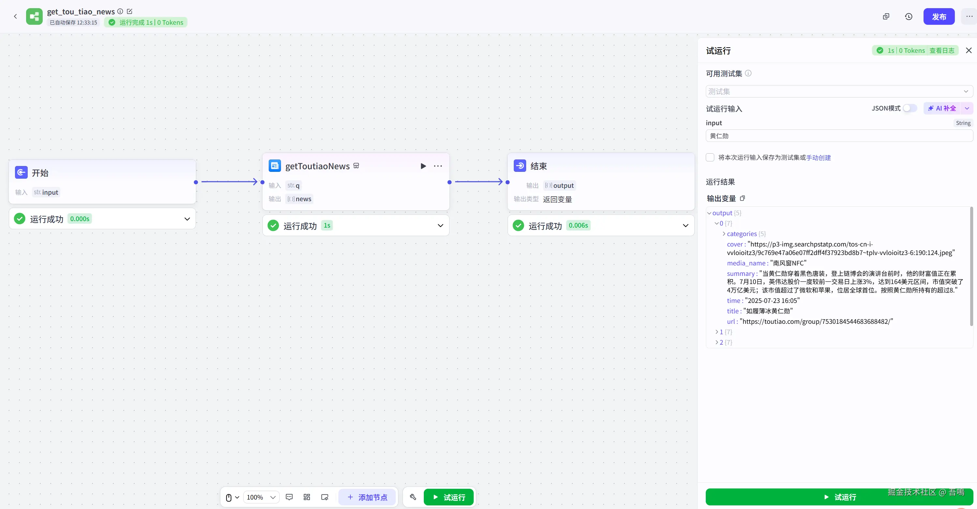This screenshot has width=977, height=509.
Task: Expand the categories tree item
Action: pyautogui.click(x=724, y=234)
